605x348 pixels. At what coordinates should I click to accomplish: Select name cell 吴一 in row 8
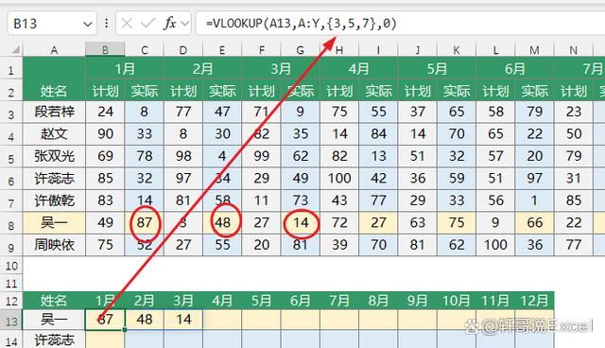pos(54,222)
